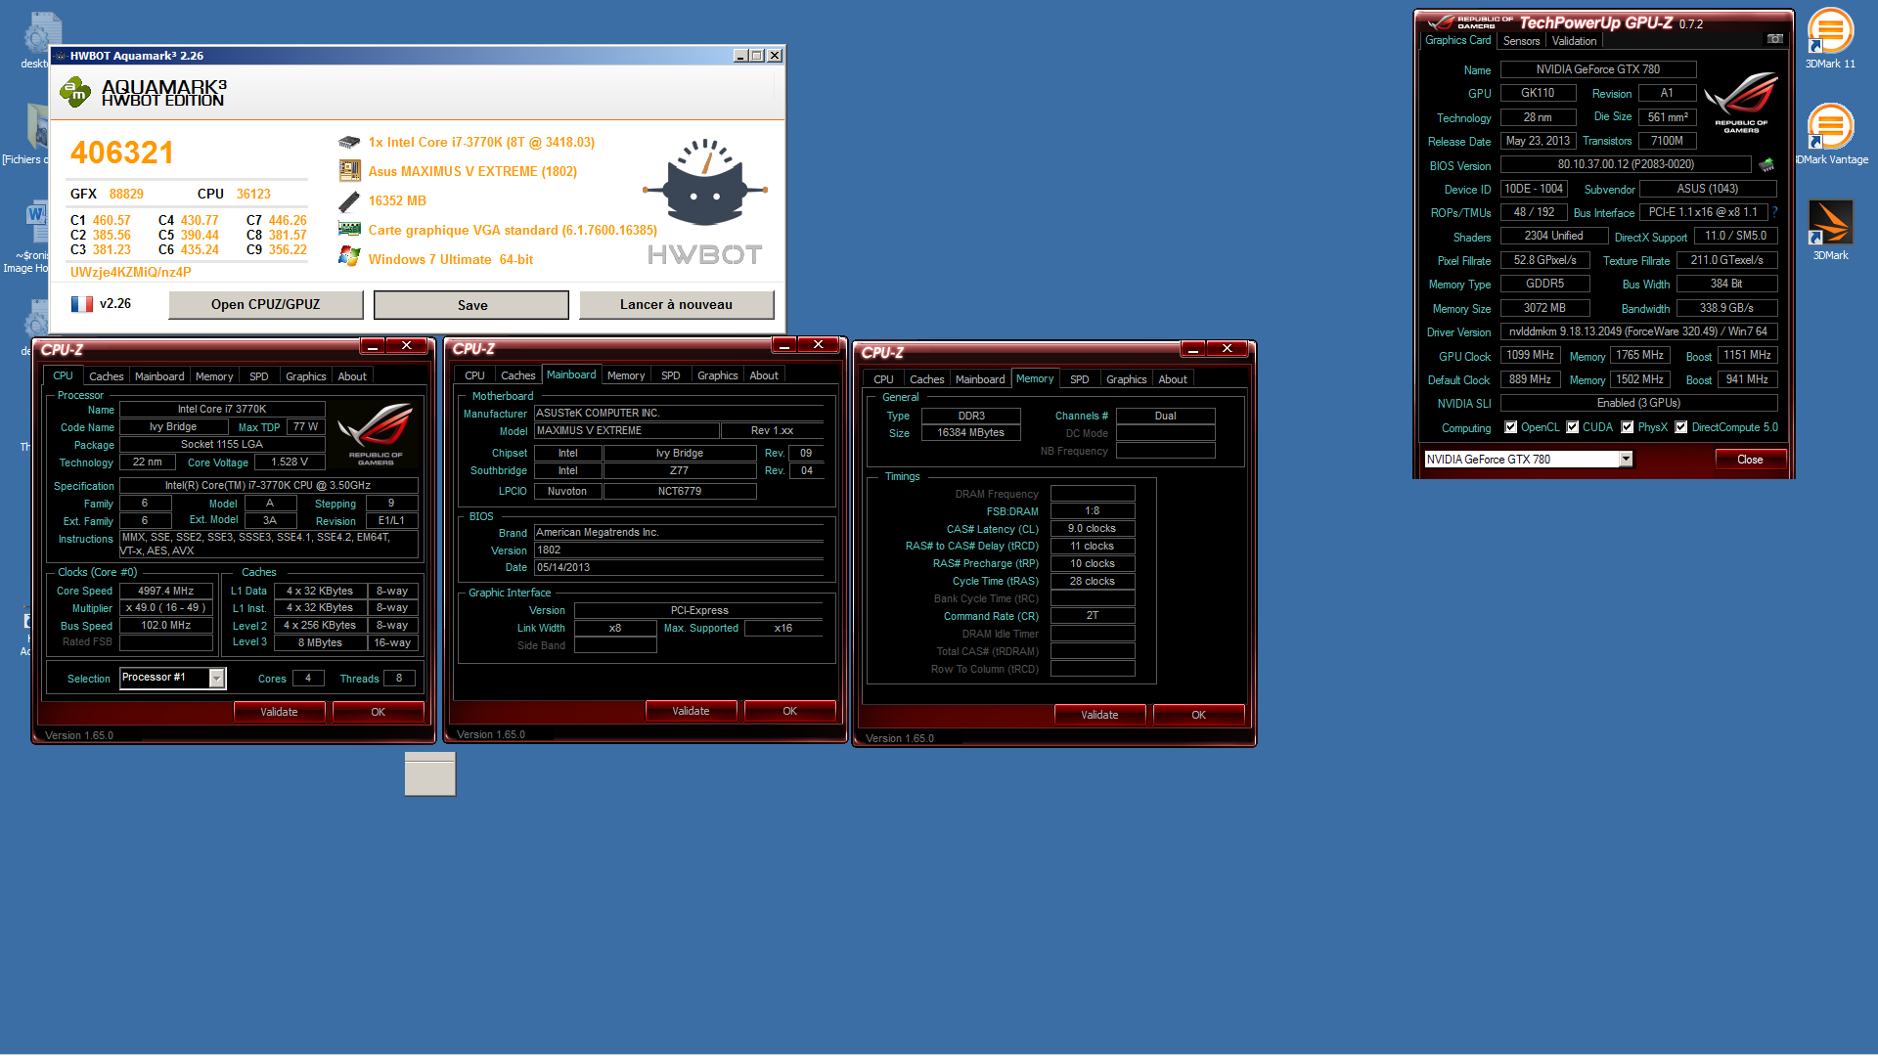The image size is (1878, 1056).
Task: Click the memory Size 16384 MBytes value
Action: click(970, 432)
